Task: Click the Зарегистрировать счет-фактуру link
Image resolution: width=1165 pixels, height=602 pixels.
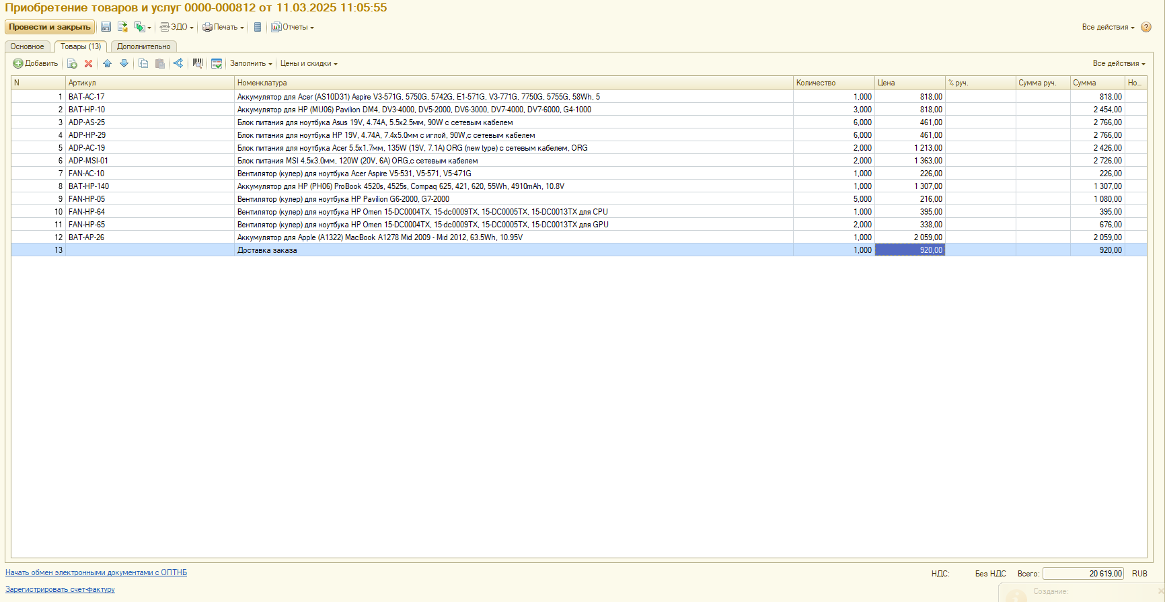Action: click(x=60, y=589)
